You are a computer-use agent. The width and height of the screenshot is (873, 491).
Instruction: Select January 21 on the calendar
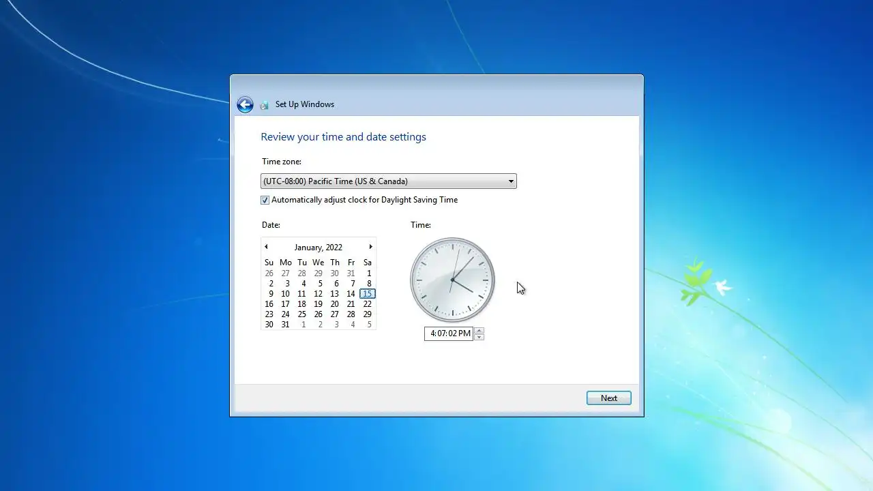point(351,304)
